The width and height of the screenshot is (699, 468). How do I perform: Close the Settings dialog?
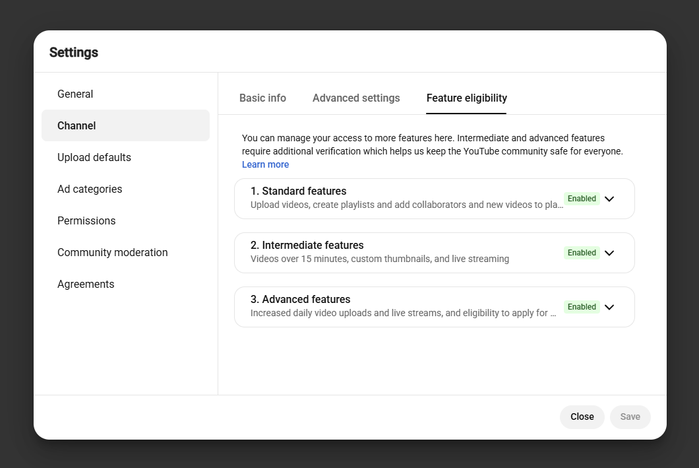(x=582, y=417)
